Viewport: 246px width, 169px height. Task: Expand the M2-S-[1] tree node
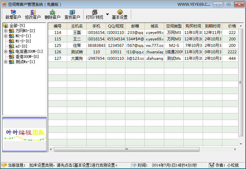pos(5,36)
